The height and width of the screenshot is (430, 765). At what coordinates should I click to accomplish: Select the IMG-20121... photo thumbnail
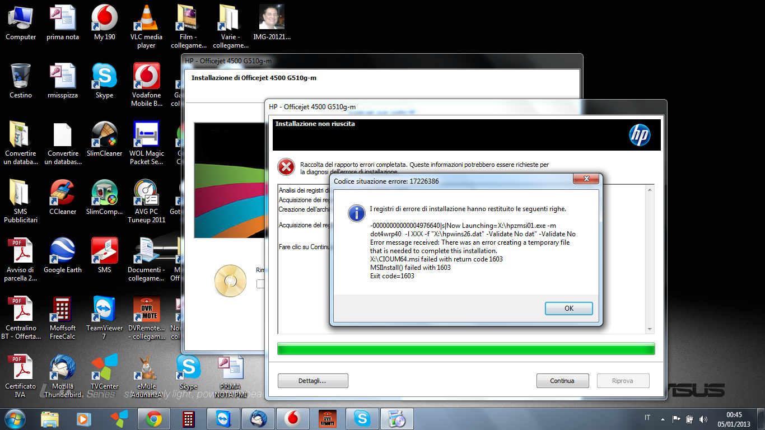(272, 24)
